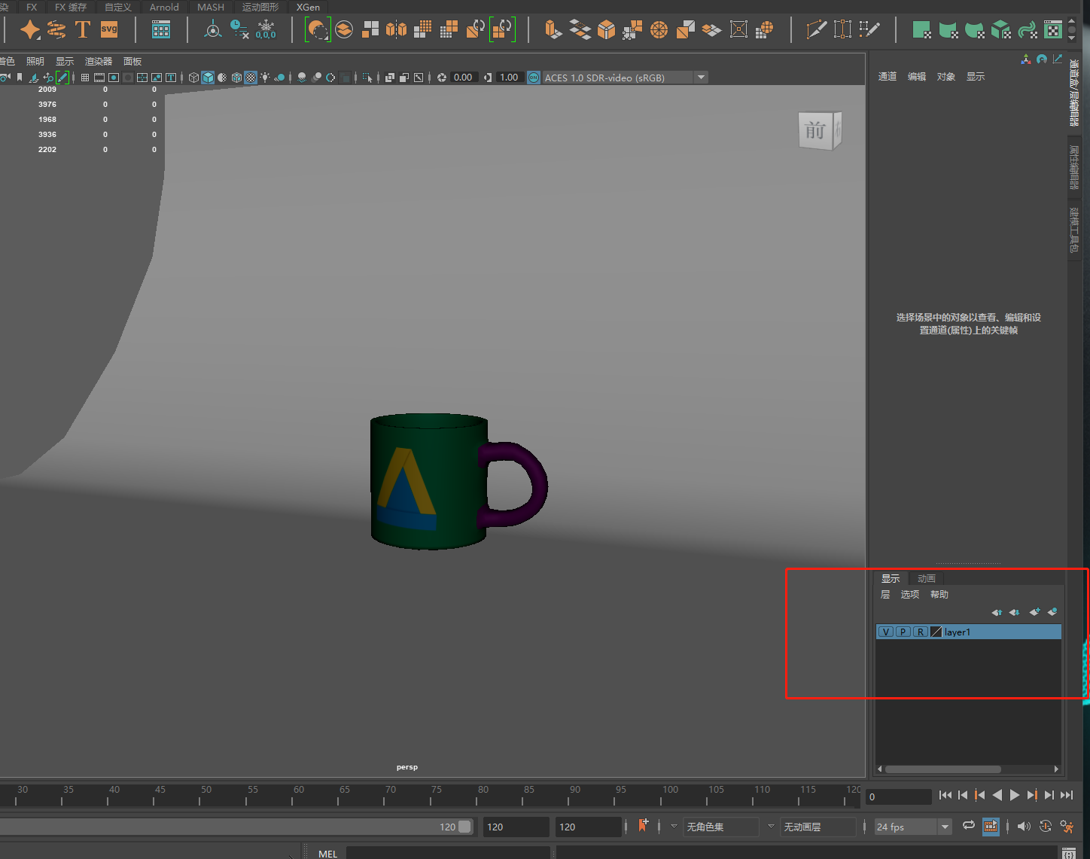Click the range slider handle at 120
Screen dimensions: 1090x859
click(464, 827)
